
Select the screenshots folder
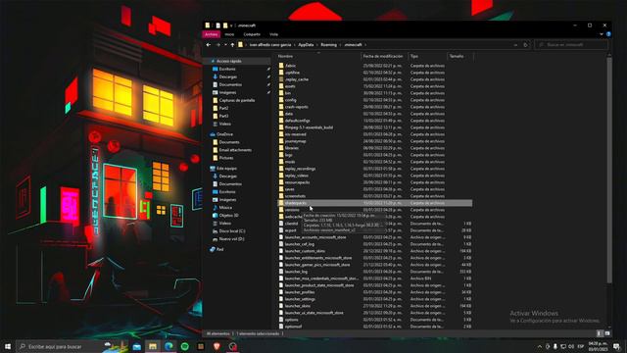(x=295, y=196)
